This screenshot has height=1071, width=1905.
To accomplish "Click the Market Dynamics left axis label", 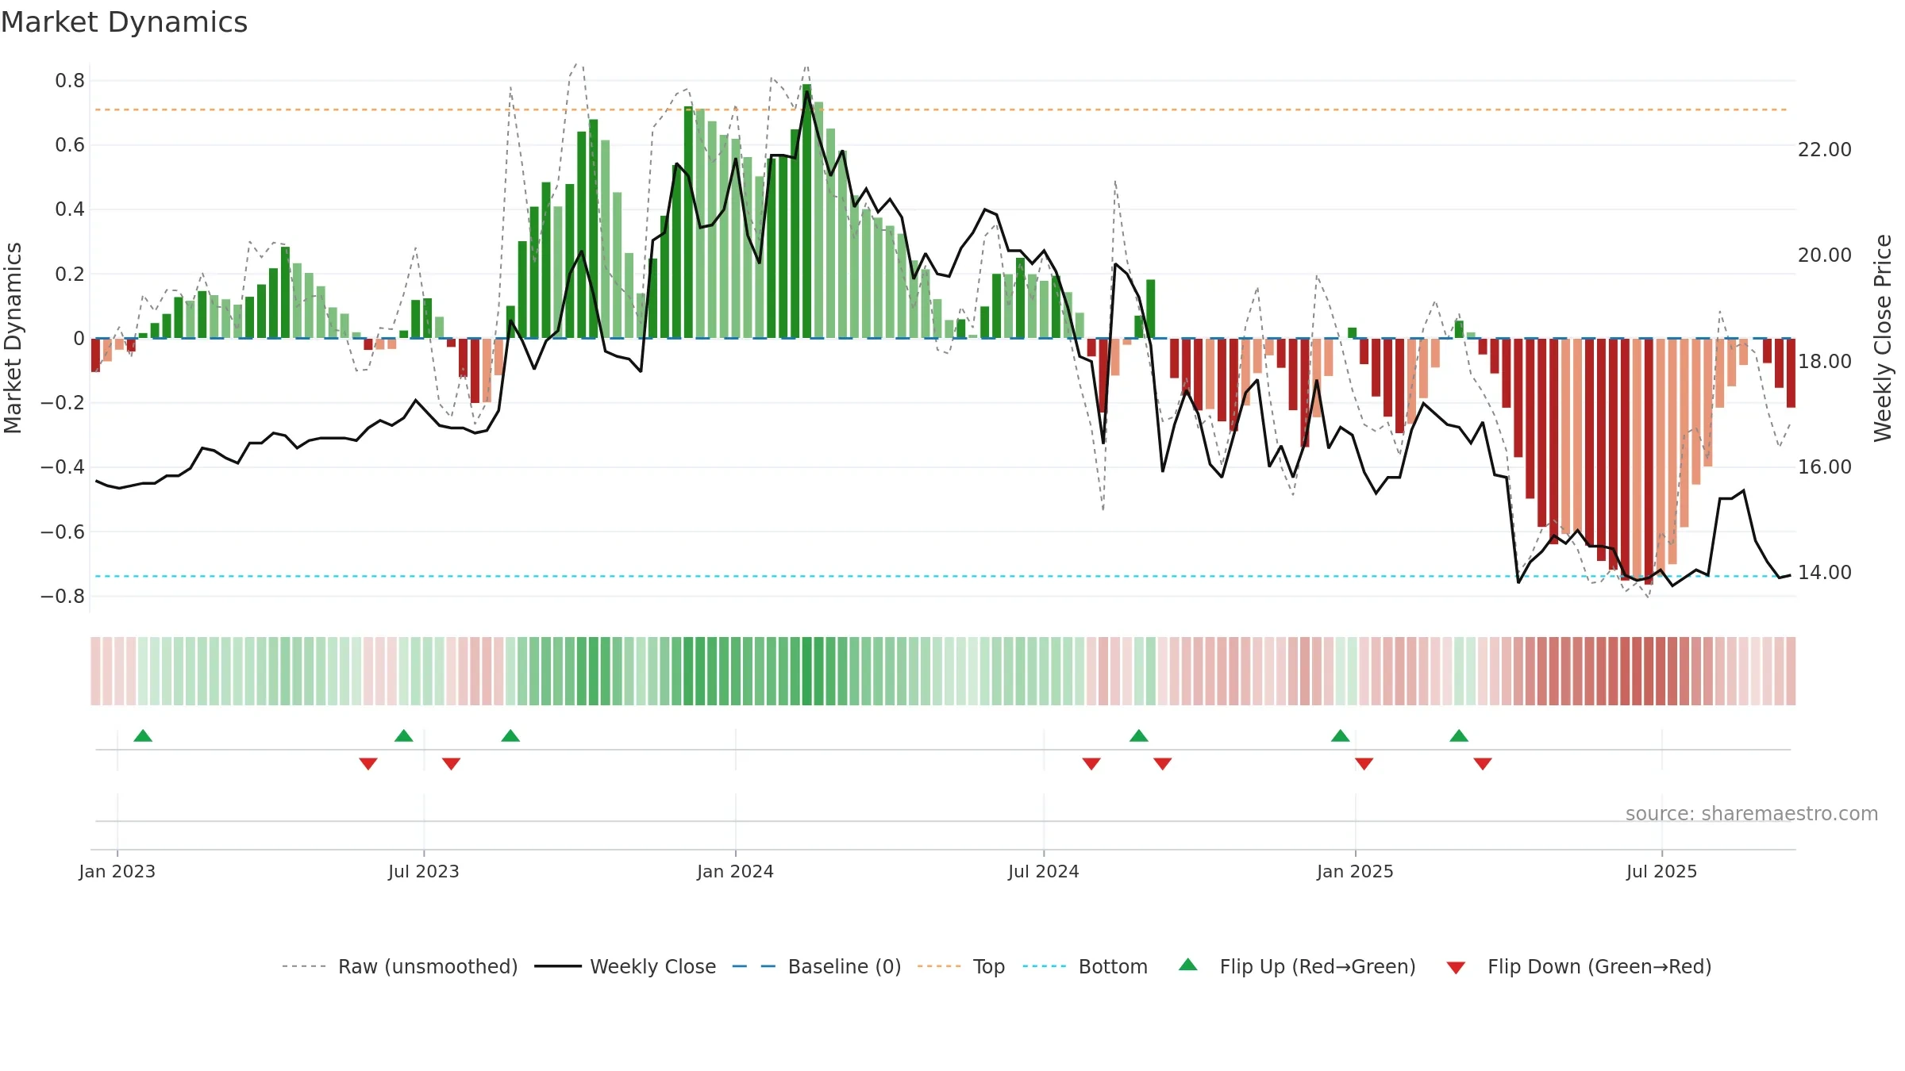I will tap(13, 338).
